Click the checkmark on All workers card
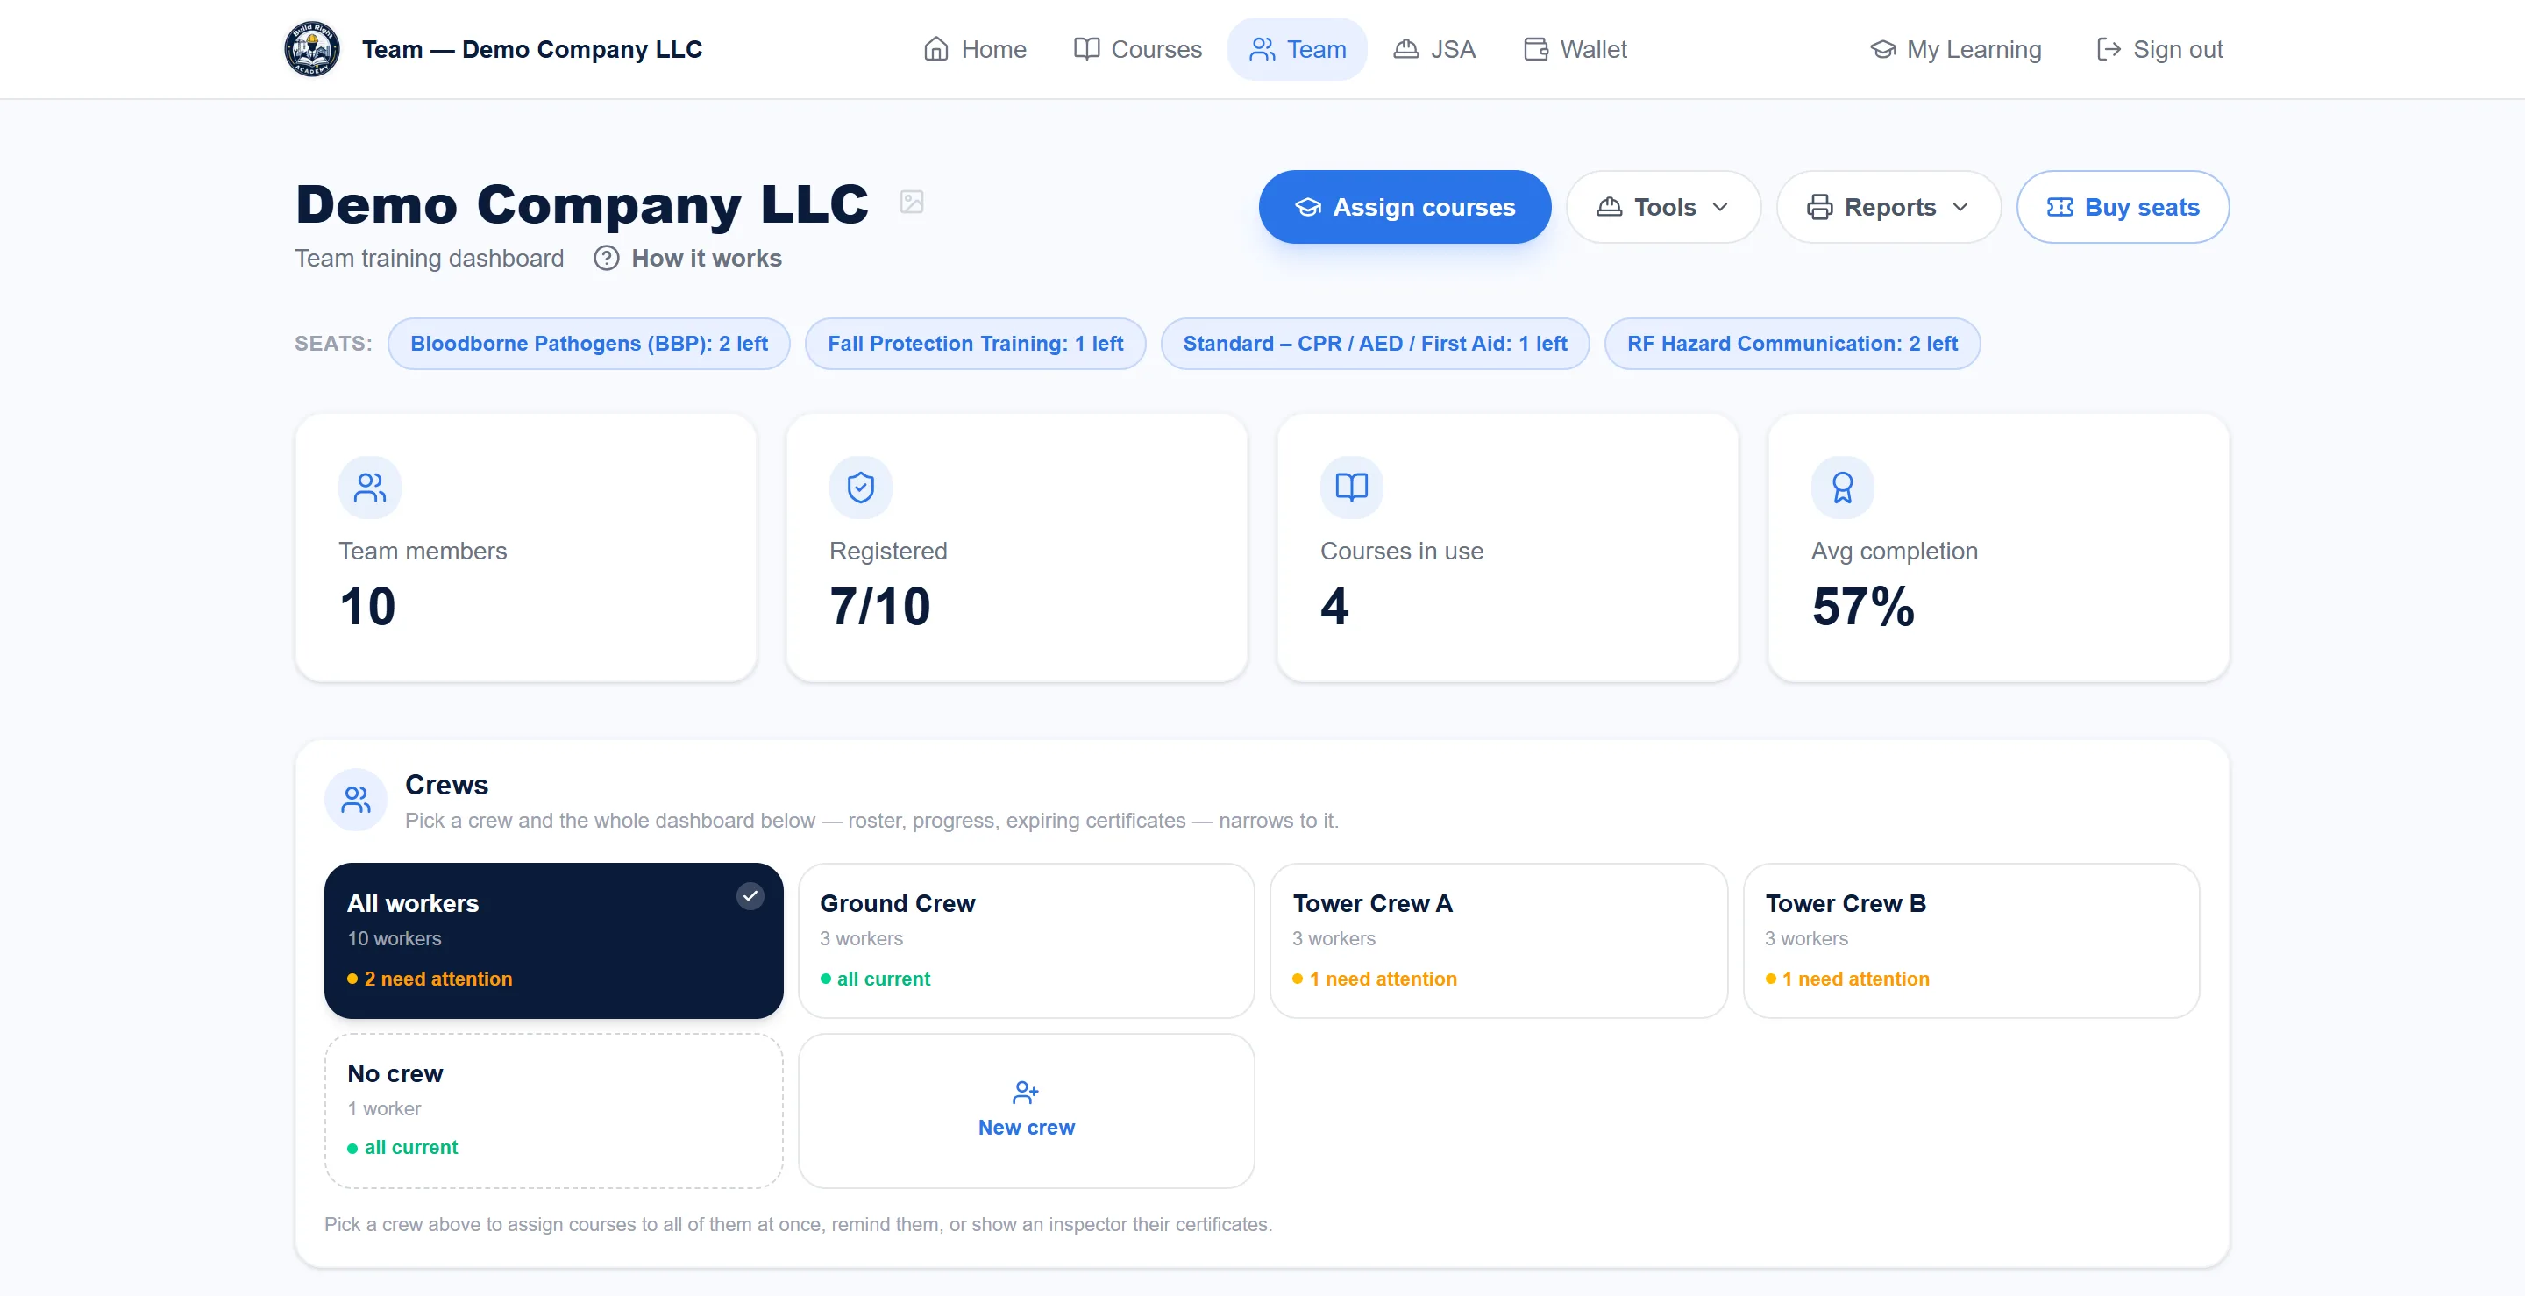 pos(750,896)
